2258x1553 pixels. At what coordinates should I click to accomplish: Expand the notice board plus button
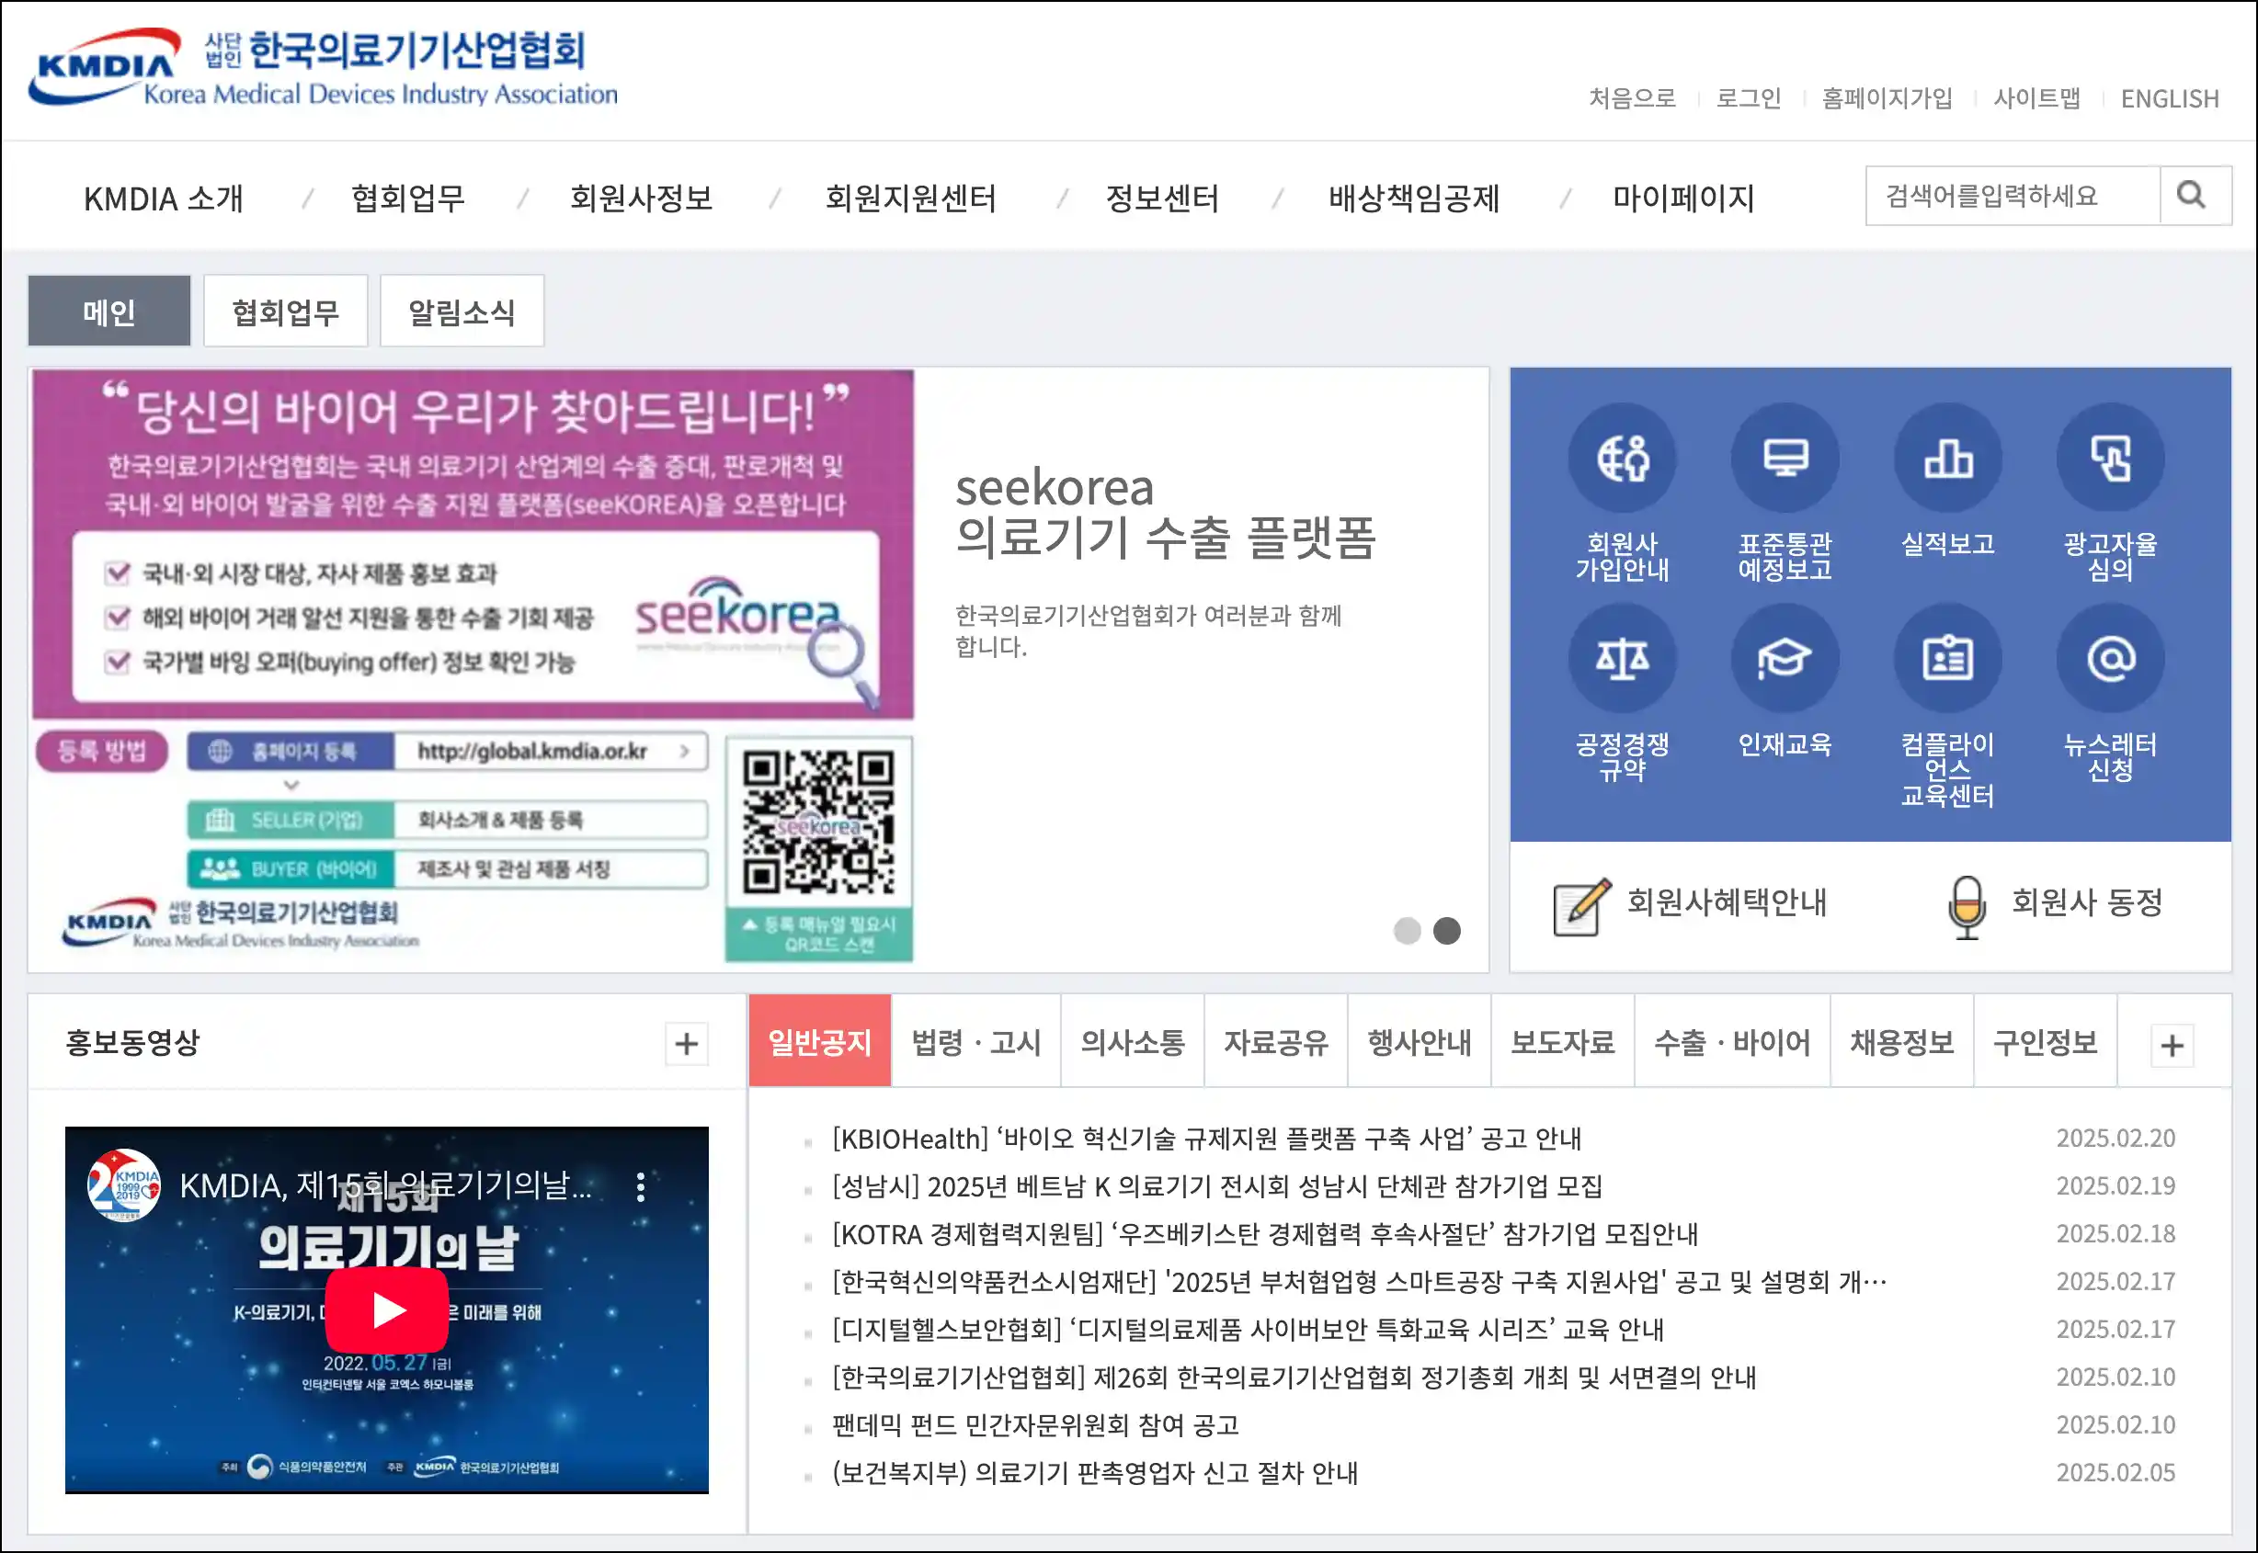point(2172,1045)
